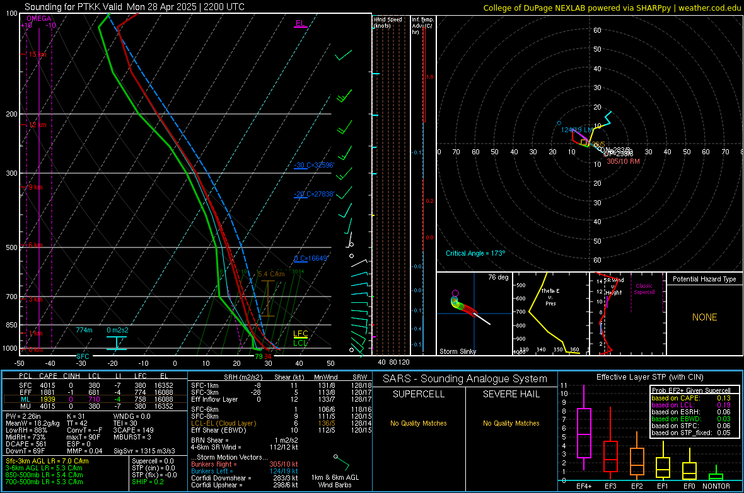Click No Quality Matches under SEVERE HAIL

point(511,423)
